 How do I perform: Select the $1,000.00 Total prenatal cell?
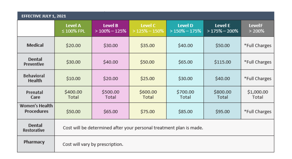pyautogui.click(x=258, y=95)
